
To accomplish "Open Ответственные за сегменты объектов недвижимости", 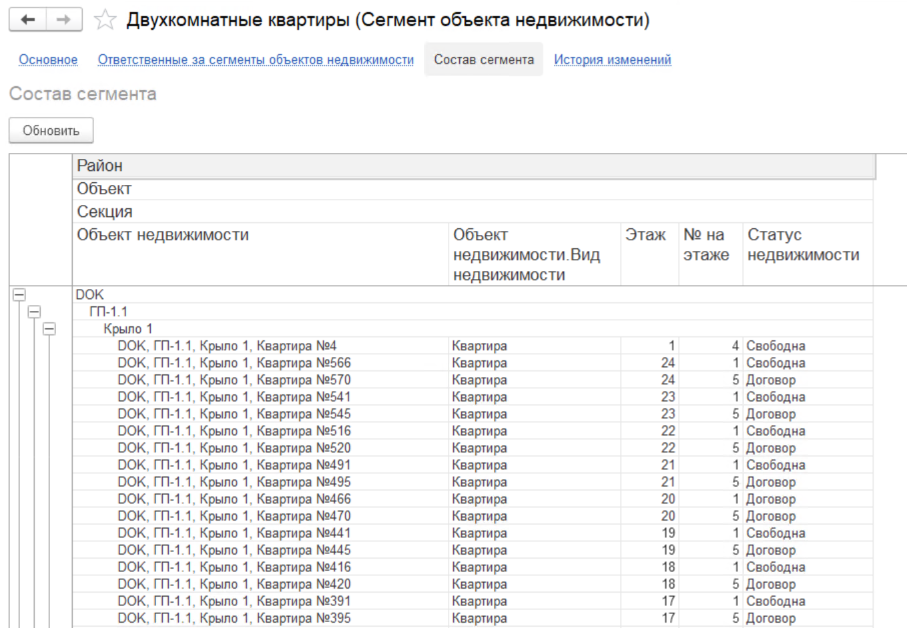I will (x=256, y=60).
